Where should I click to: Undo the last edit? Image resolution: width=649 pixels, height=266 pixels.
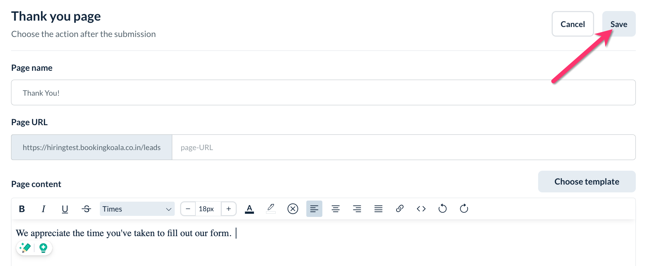[x=443, y=209]
